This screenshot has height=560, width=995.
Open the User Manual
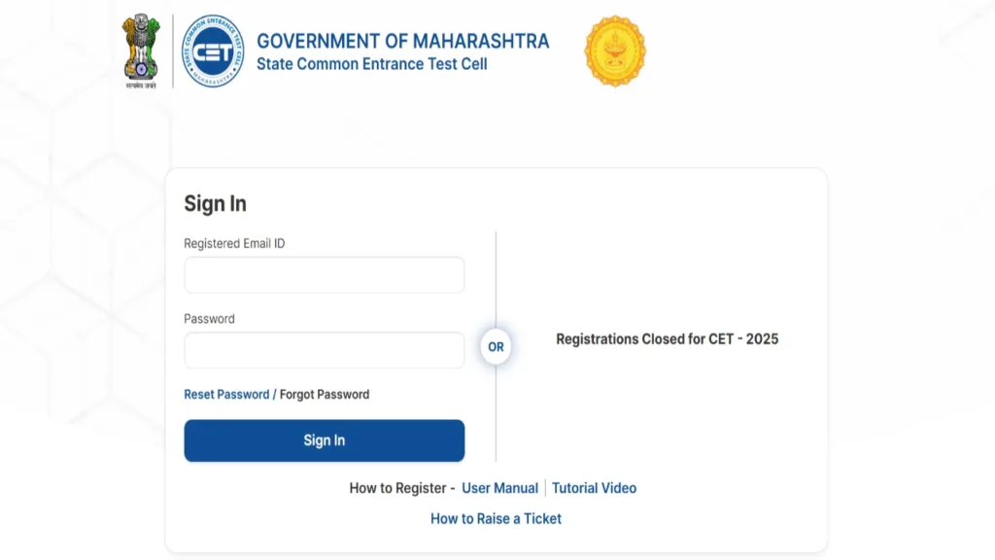click(x=499, y=487)
